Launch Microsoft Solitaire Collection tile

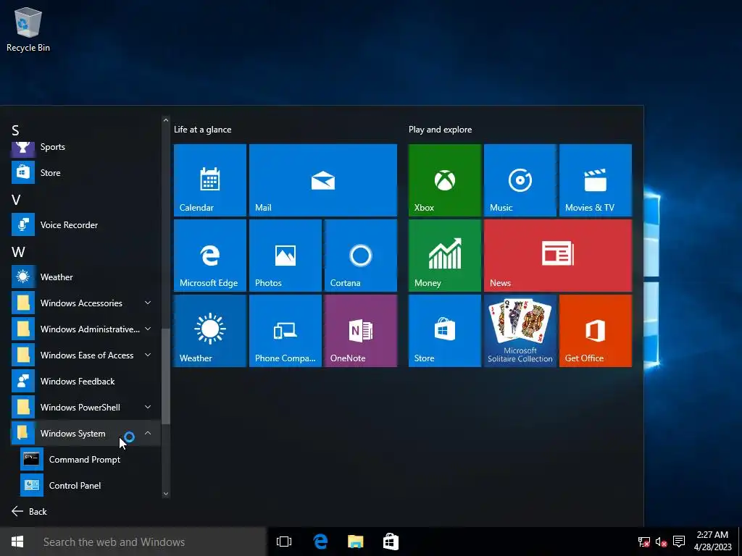coord(520,330)
